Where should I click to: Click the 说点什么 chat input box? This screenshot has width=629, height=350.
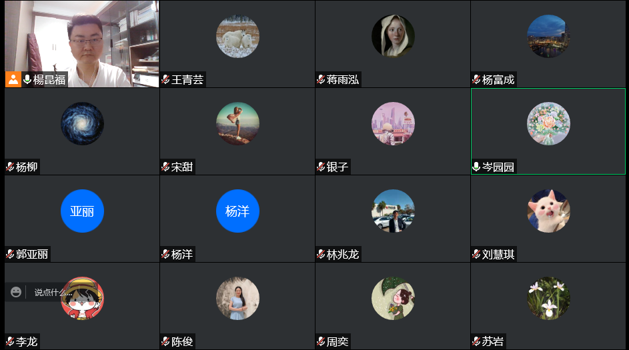pyautogui.click(x=50, y=292)
